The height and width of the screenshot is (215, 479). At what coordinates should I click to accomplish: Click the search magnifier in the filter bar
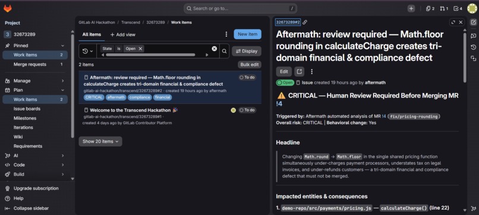[224, 51]
